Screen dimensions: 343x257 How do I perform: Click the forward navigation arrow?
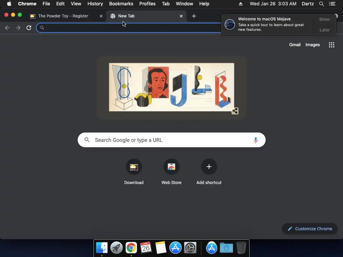point(18,28)
